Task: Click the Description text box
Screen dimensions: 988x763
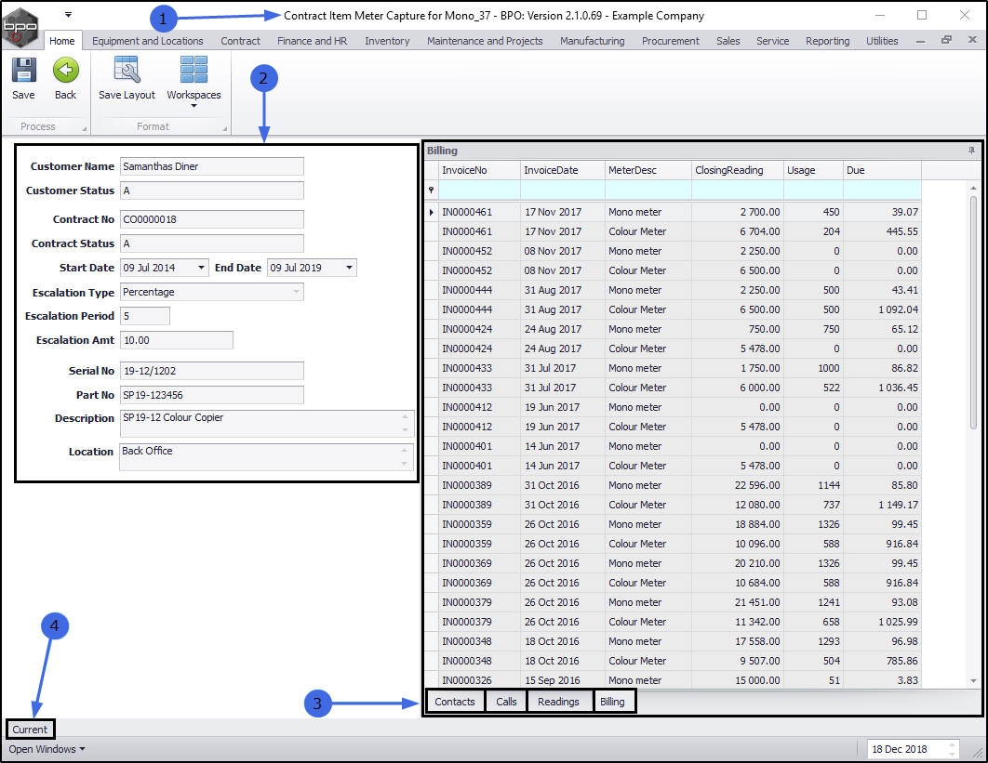Action: point(266,424)
